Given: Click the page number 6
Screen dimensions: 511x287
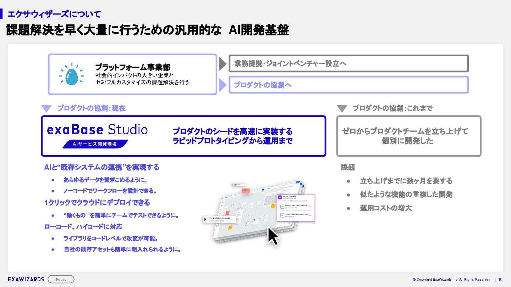Looking at the screenshot, I should pyautogui.click(x=500, y=279).
